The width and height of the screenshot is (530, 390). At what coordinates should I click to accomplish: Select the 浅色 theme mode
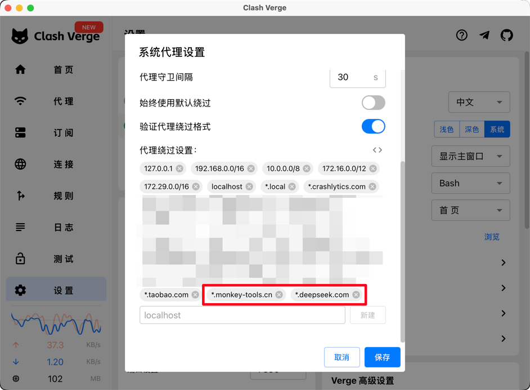coord(447,129)
